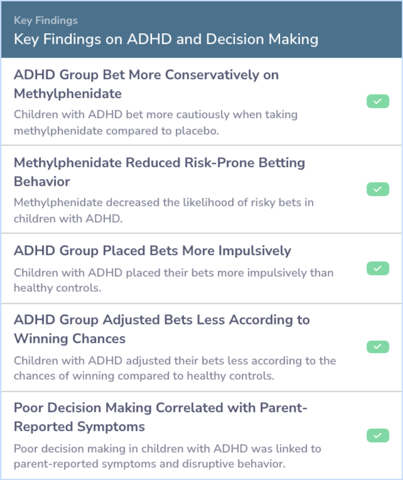Select the third finding row about impulsivity
Viewport: 403px width, 480px height.
point(201,269)
